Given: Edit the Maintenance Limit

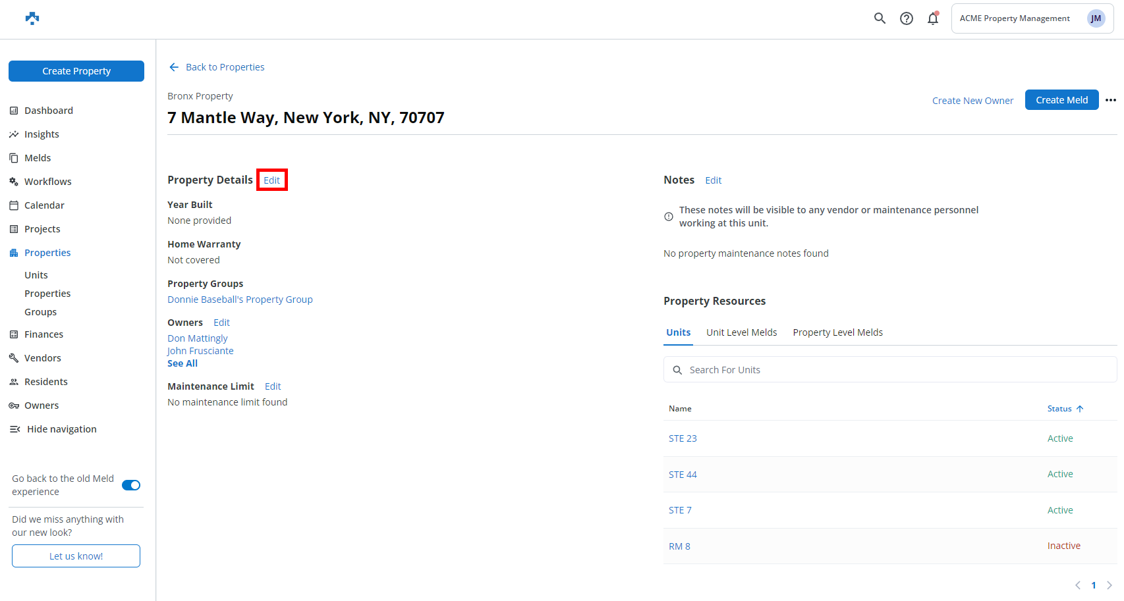Looking at the screenshot, I should 273,386.
